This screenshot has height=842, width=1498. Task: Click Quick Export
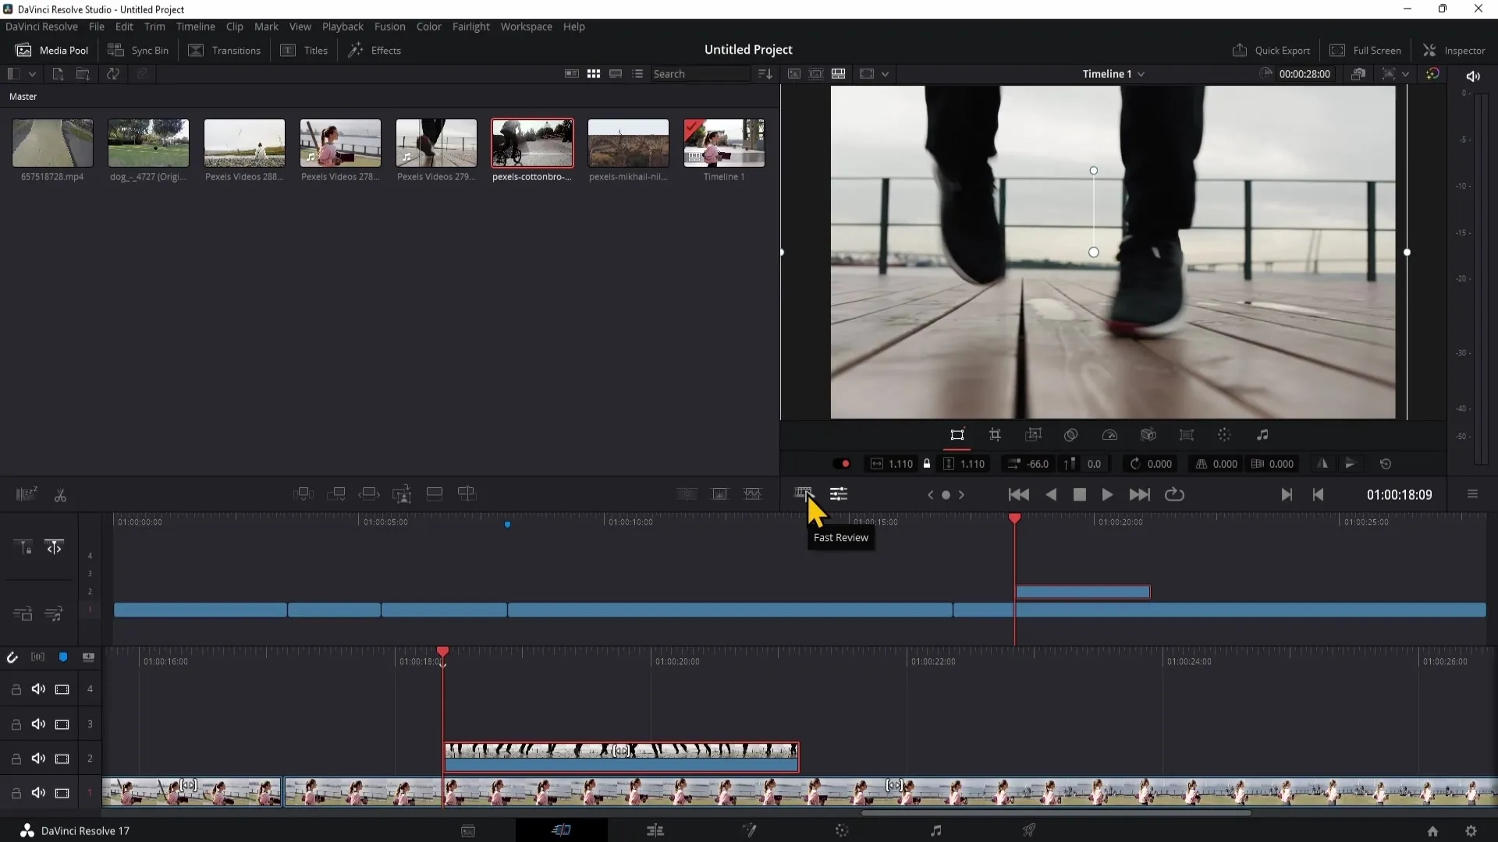pos(1271,50)
